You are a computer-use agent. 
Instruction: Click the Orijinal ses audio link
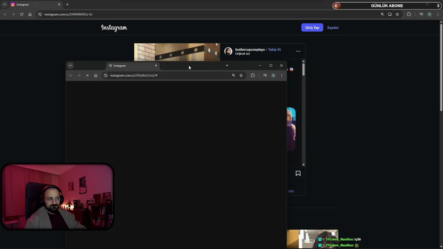coord(243,54)
